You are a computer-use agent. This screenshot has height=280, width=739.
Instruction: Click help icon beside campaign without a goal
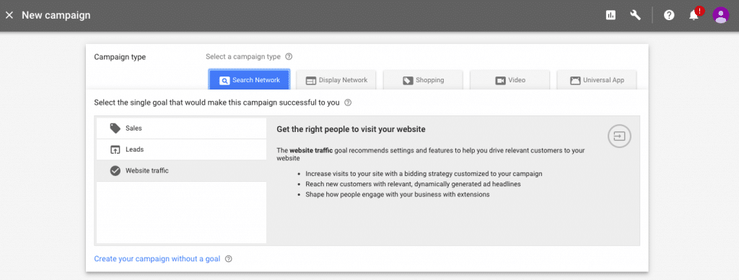tap(229, 259)
